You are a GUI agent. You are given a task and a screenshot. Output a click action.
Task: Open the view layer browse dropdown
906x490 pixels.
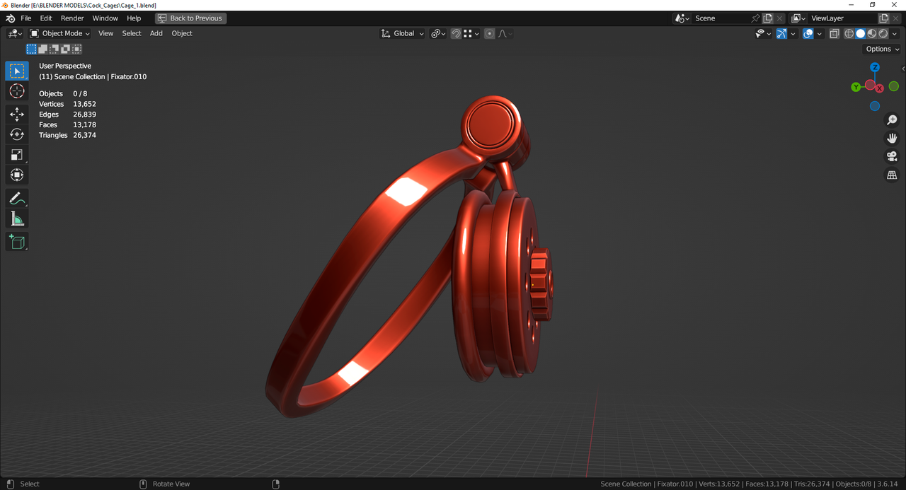pyautogui.click(x=798, y=18)
